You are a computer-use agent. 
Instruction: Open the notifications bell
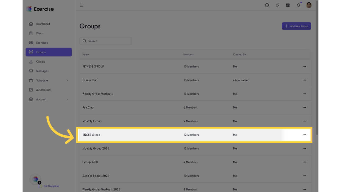(x=298, y=5)
